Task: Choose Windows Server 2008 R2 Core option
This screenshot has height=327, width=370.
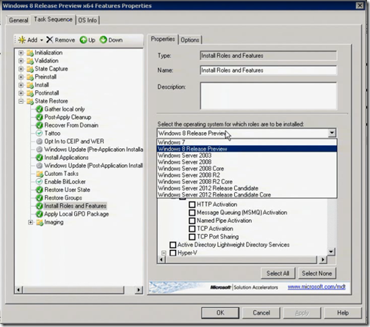Action: pyautogui.click(x=247, y=182)
